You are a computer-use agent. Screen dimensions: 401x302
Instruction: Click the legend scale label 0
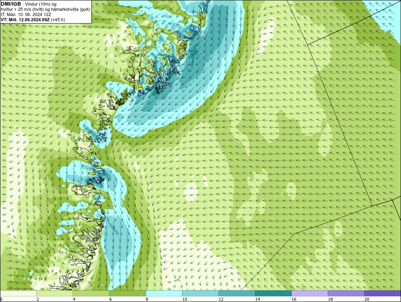click(x=1, y=299)
